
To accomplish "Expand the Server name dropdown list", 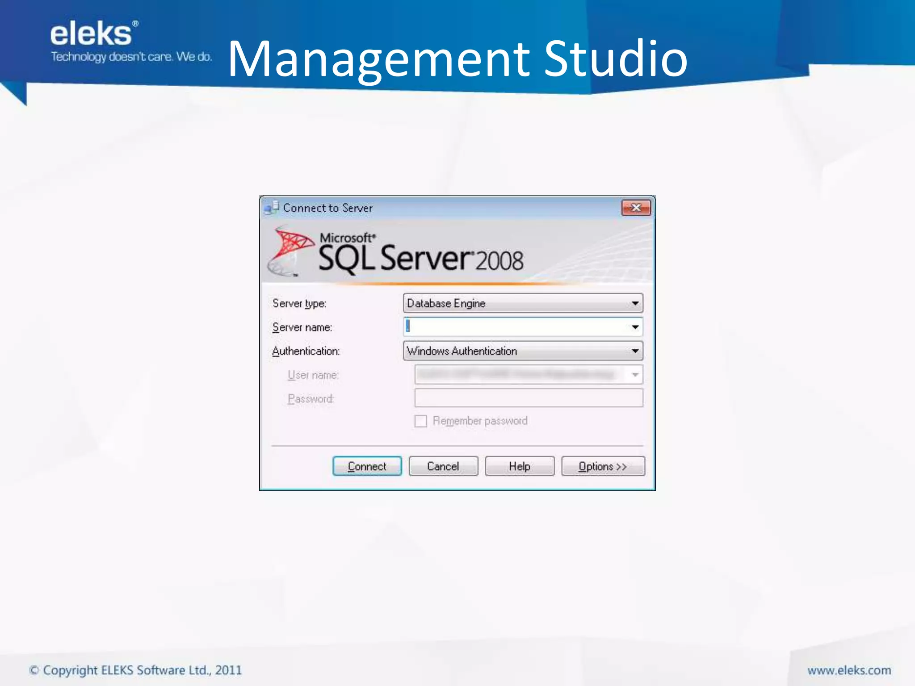I will 635,327.
